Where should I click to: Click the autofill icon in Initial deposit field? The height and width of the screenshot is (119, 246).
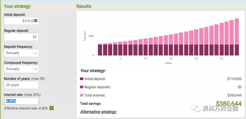pyautogui.click(x=36, y=20)
